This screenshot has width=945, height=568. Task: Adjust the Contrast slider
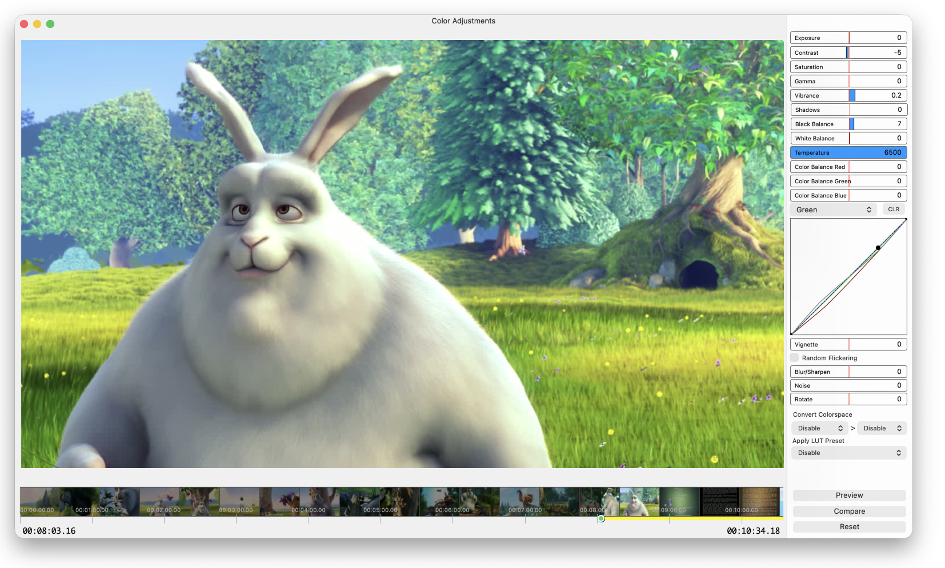tap(848, 53)
